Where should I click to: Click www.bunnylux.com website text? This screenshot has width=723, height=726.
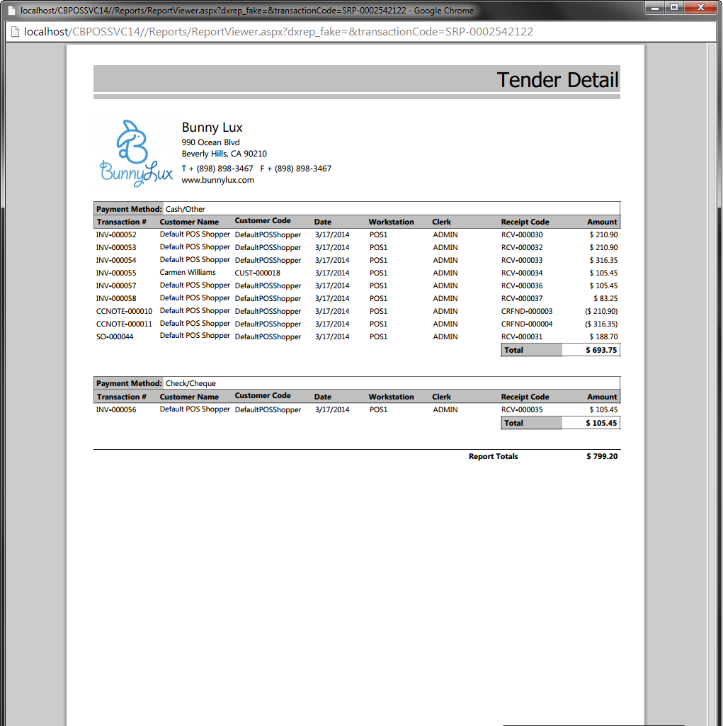[217, 180]
